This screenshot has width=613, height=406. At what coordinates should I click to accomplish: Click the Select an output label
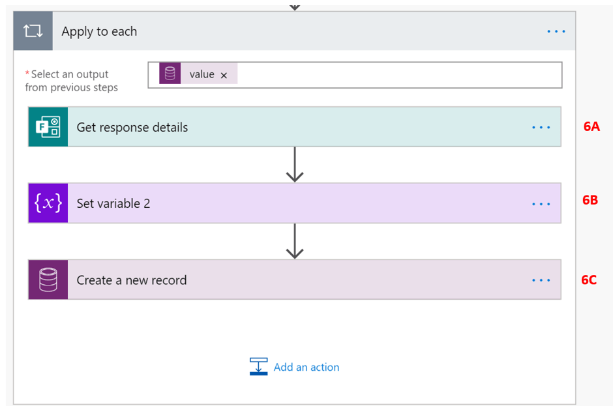[71, 81]
